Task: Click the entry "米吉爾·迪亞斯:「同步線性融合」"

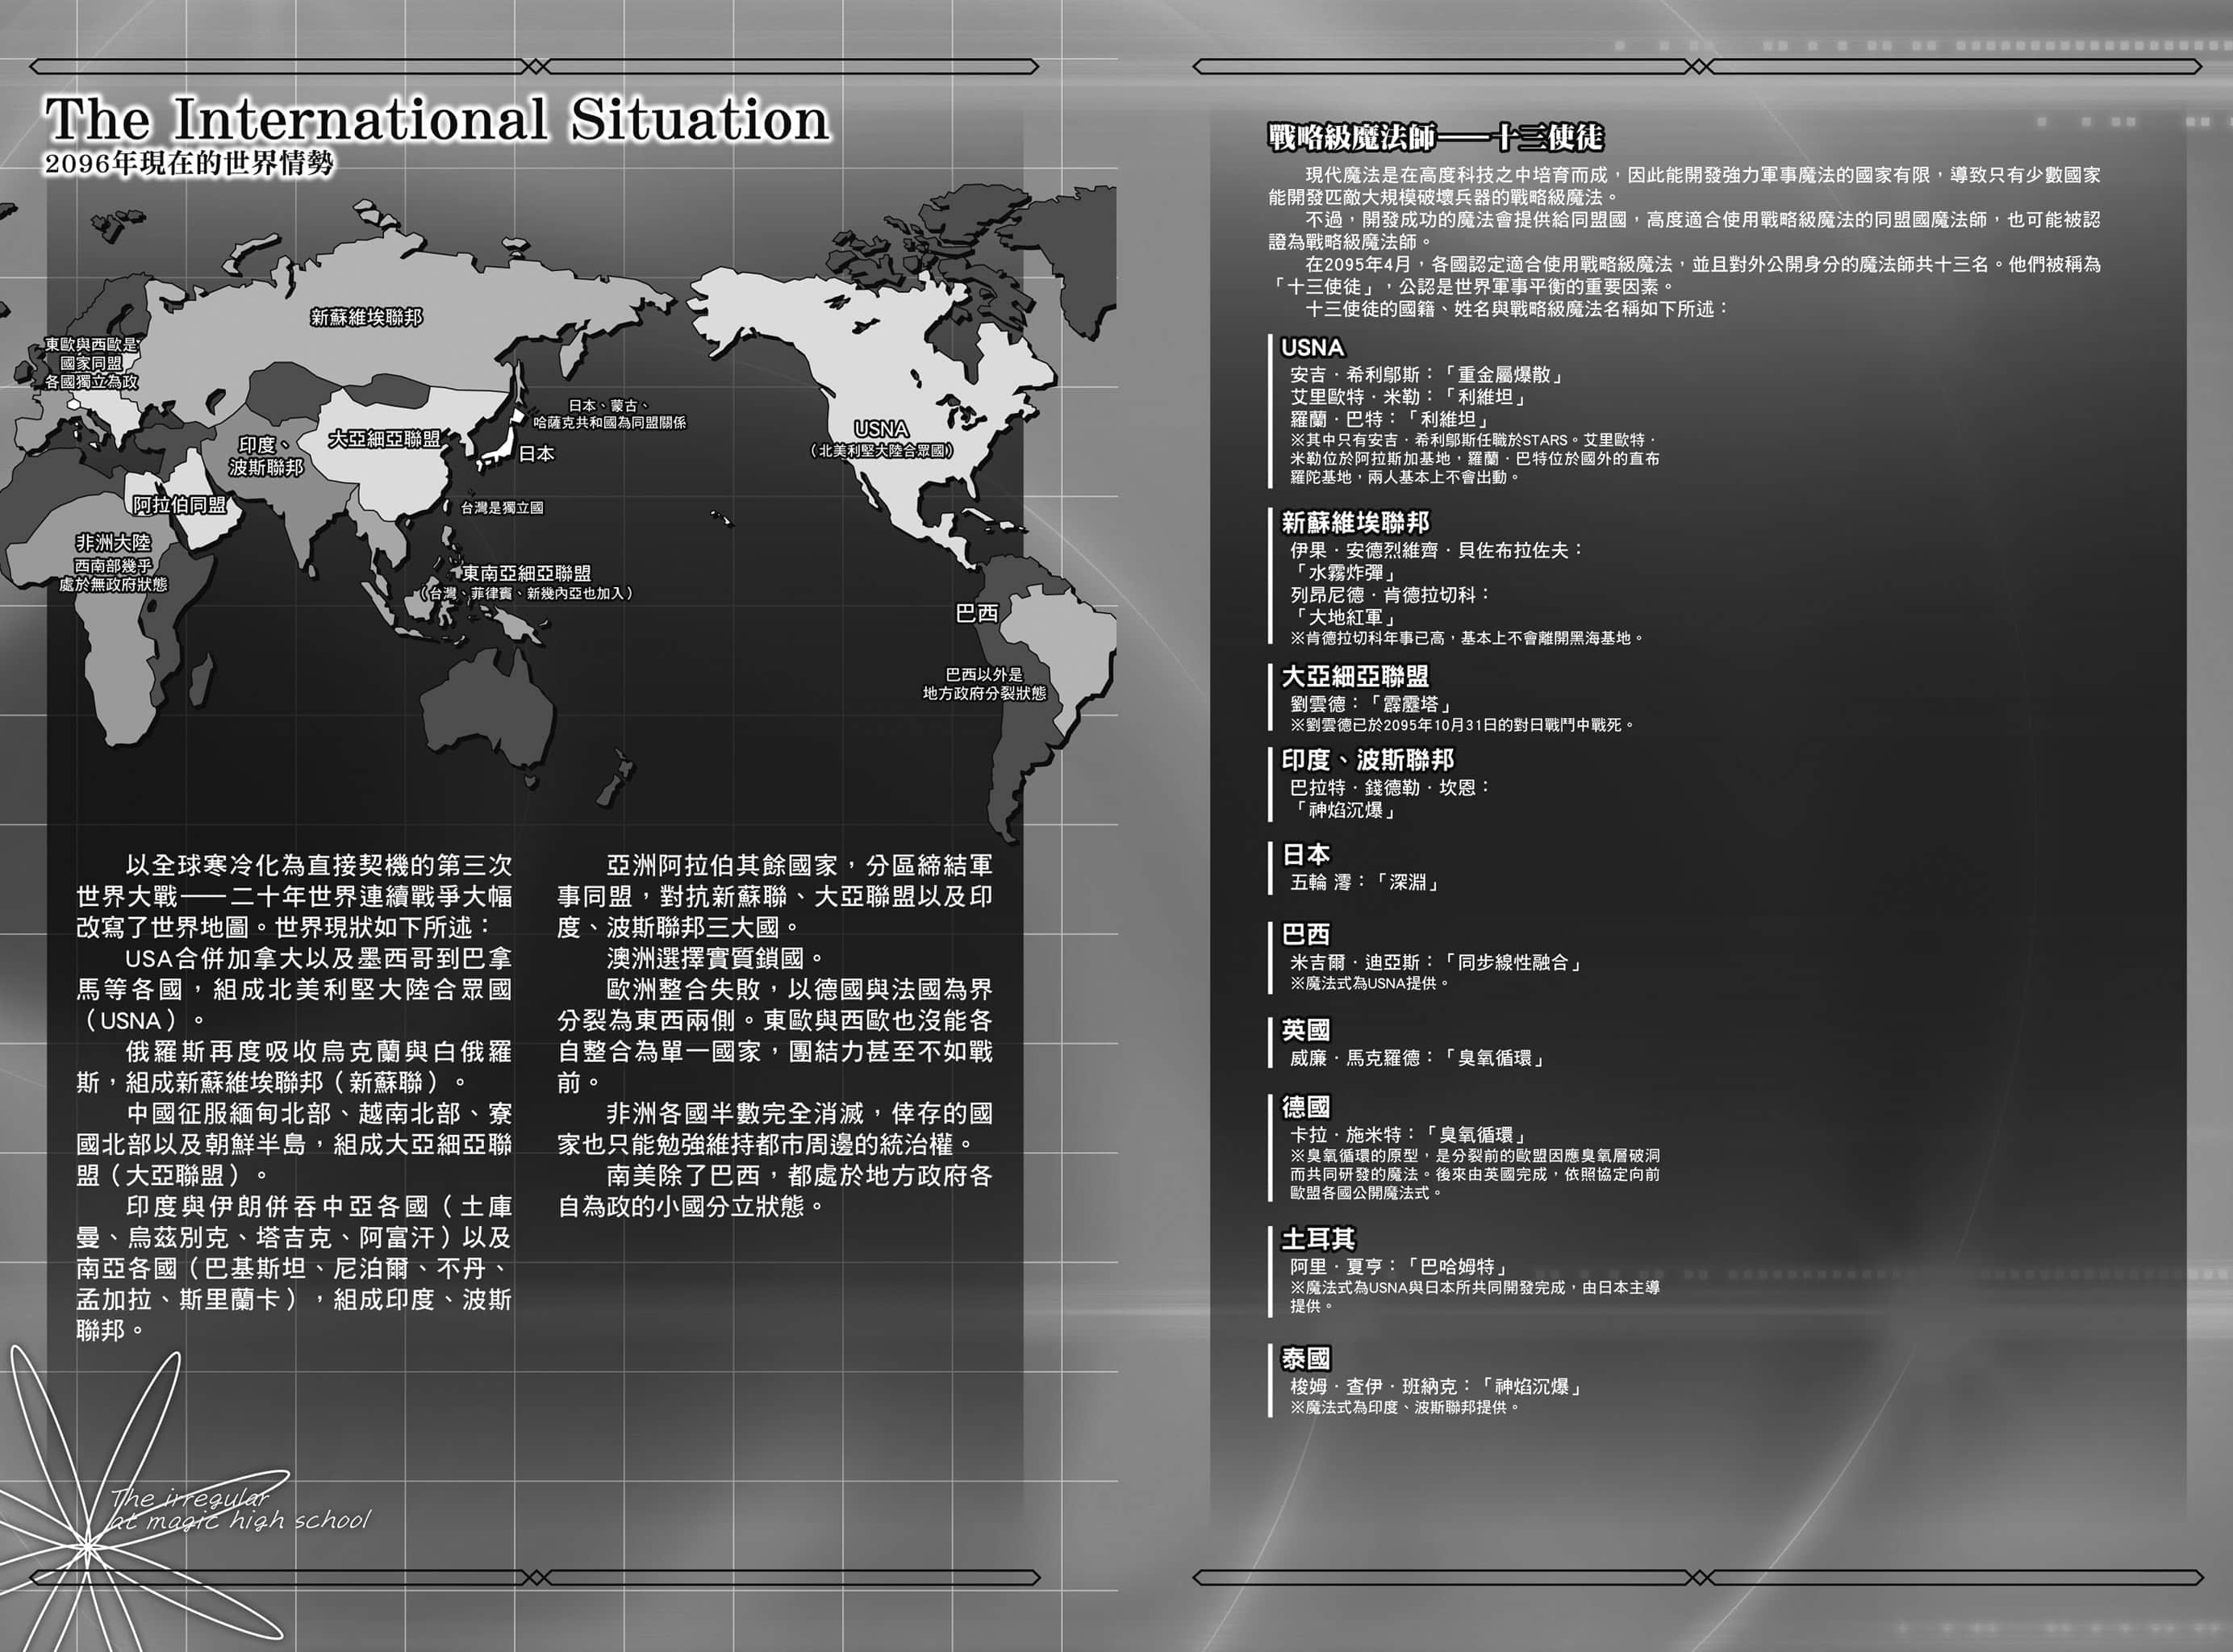Action: (x=1437, y=962)
